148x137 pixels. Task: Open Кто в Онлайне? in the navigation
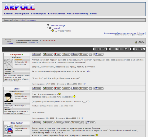click(x=57, y=13)
